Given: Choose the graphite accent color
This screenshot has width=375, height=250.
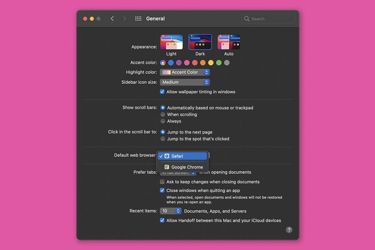Looking at the screenshot, I should (x=227, y=62).
